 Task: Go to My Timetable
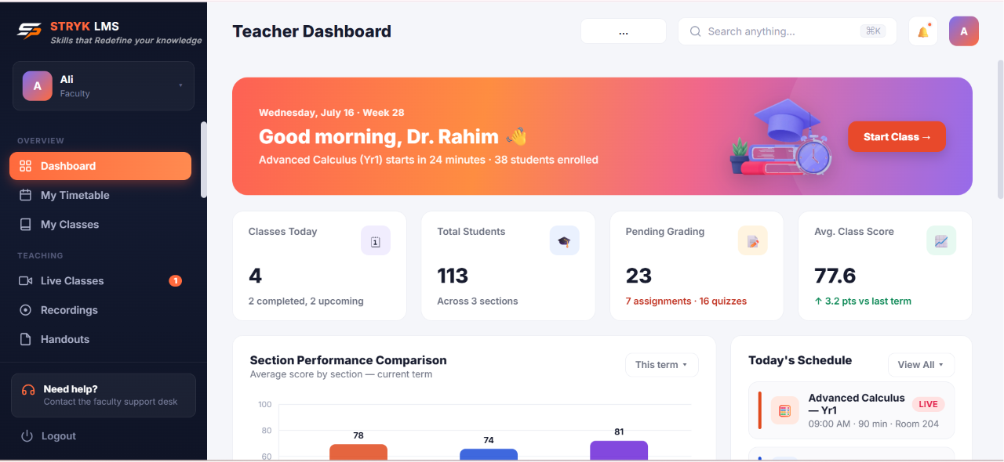pyautogui.click(x=100, y=195)
